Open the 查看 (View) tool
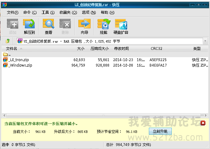This screenshot has width=210, height=149. (x=48, y=26)
